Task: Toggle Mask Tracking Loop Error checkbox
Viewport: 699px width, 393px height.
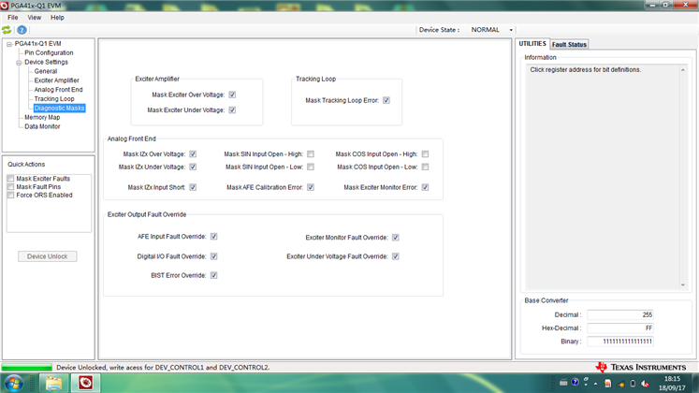Action: click(x=386, y=101)
